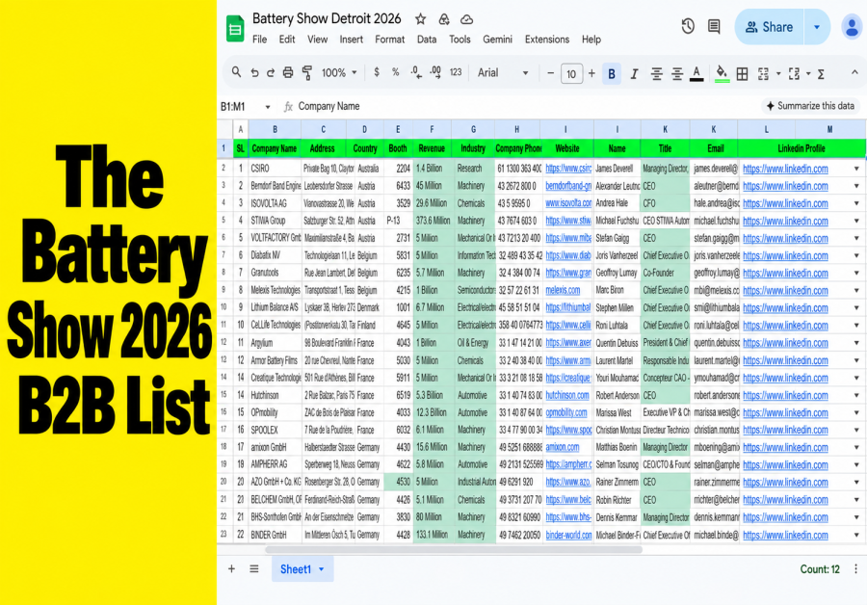The image size is (867, 605).
Task: Toggle bold formatting
Action: [x=612, y=73]
